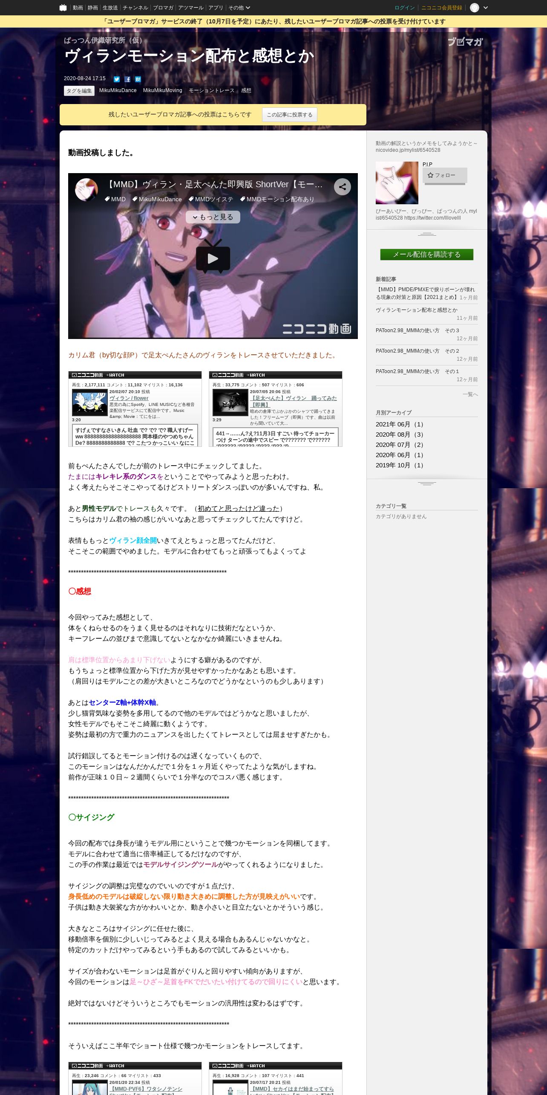Select the 感想 tag
Image resolution: width=547 pixels, height=1095 pixels.
[246, 90]
